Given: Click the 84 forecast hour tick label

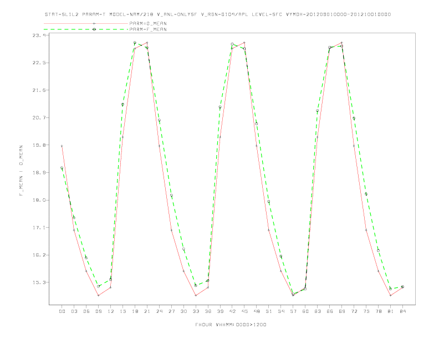Looking at the screenshot, I should 402,311.
